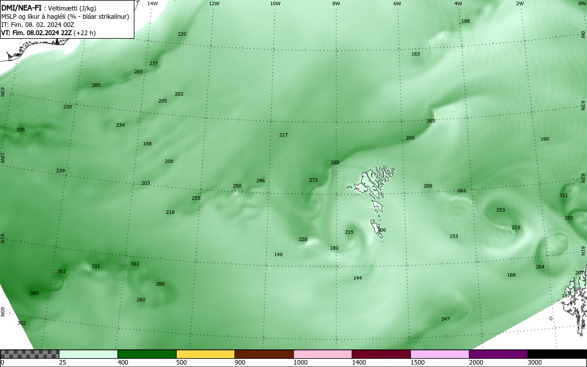Click the 163 value on the map

coord(416,54)
